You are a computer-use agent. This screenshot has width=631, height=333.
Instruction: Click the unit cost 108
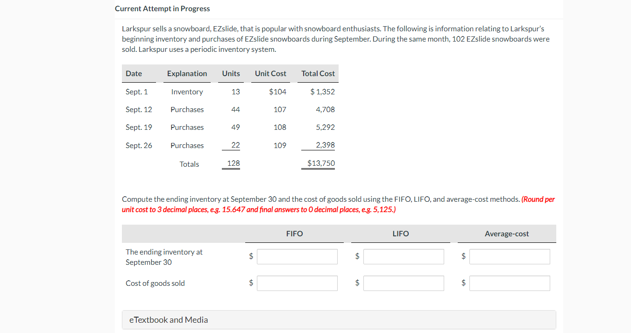coord(280,128)
